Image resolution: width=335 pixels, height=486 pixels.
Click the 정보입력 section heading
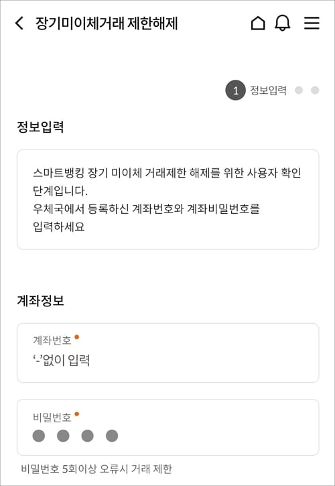pos(40,127)
